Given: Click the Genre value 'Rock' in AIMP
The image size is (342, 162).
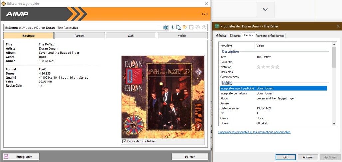Looking at the screenshot, I should coord(42,57).
